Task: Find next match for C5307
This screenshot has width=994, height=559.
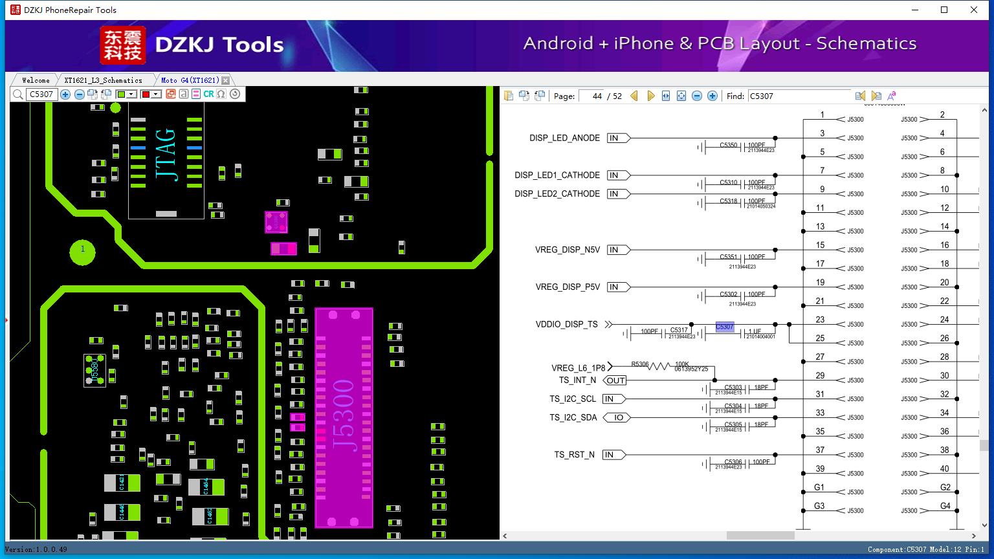Action: [x=876, y=96]
